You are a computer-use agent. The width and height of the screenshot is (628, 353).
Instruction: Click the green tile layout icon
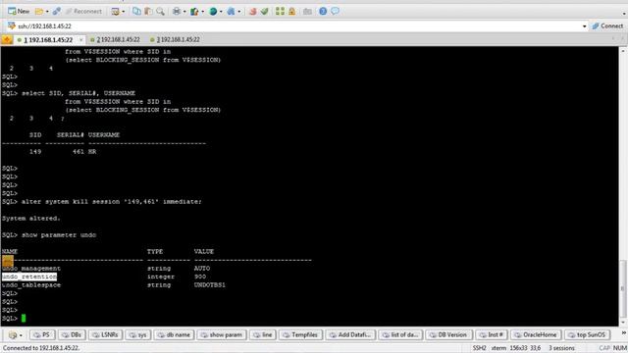(280, 11)
